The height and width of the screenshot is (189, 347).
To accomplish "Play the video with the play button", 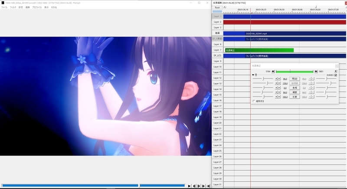I will pyautogui.click(x=189, y=186).
